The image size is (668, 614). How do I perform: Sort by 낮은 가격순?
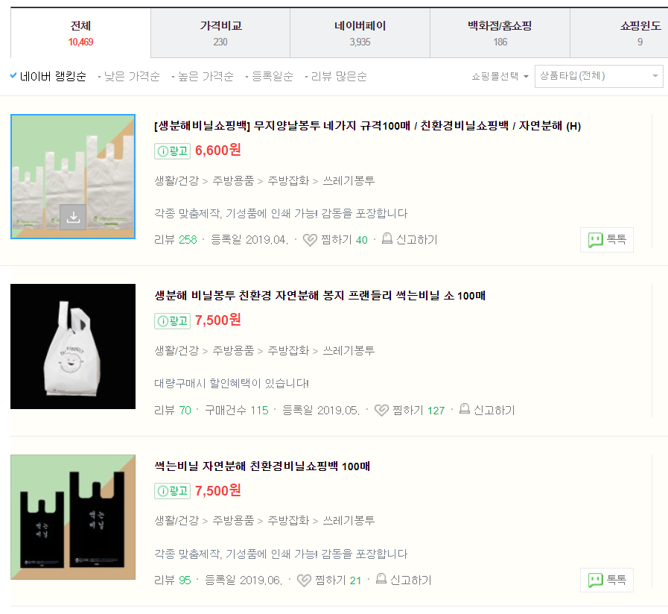pyautogui.click(x=131, y=77)
